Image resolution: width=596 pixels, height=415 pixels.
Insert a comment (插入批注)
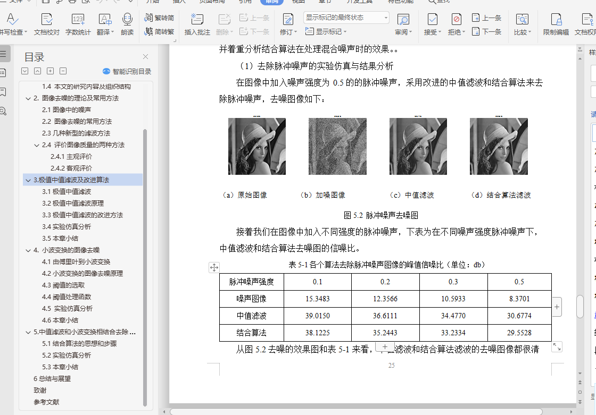pyautogui.click(x=197, y=24)
